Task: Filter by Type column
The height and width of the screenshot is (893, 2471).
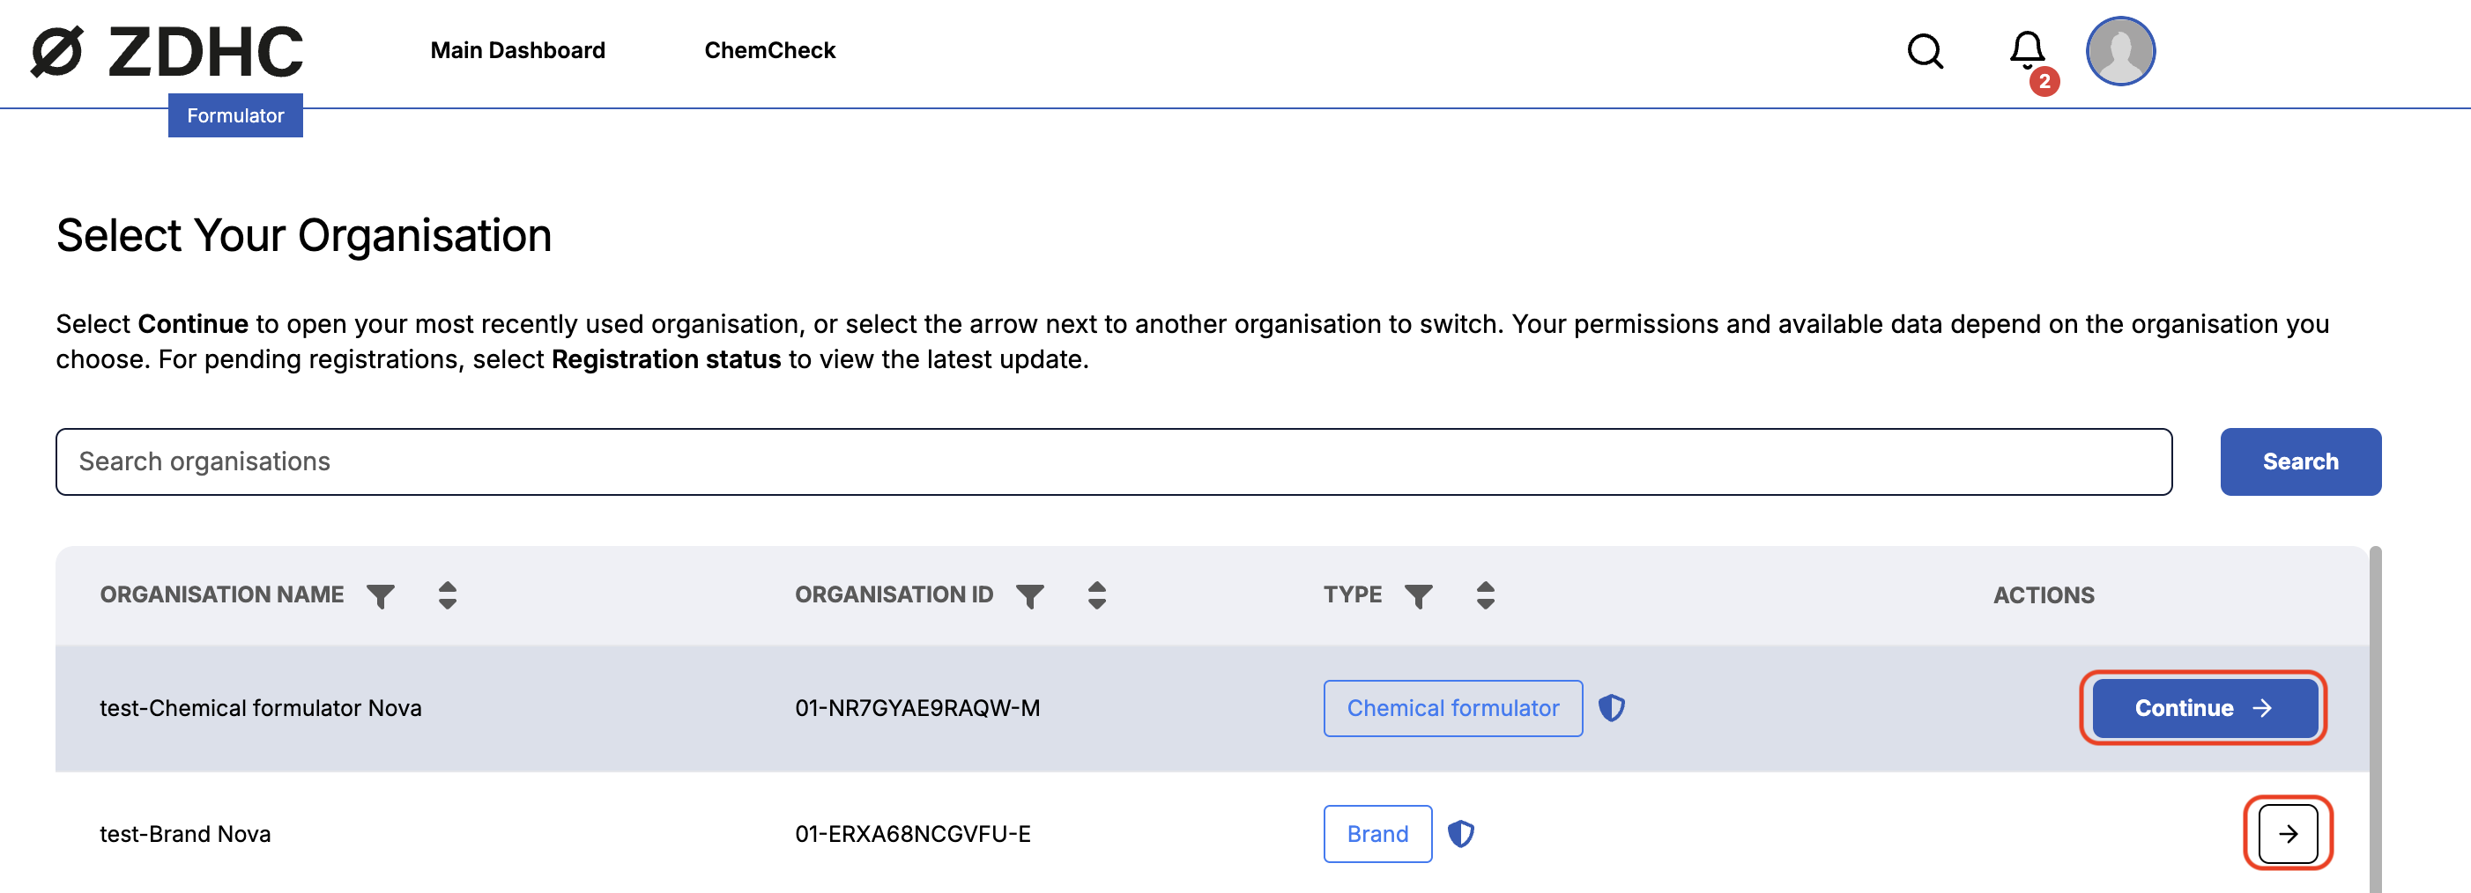Action: coord(1419,596)
